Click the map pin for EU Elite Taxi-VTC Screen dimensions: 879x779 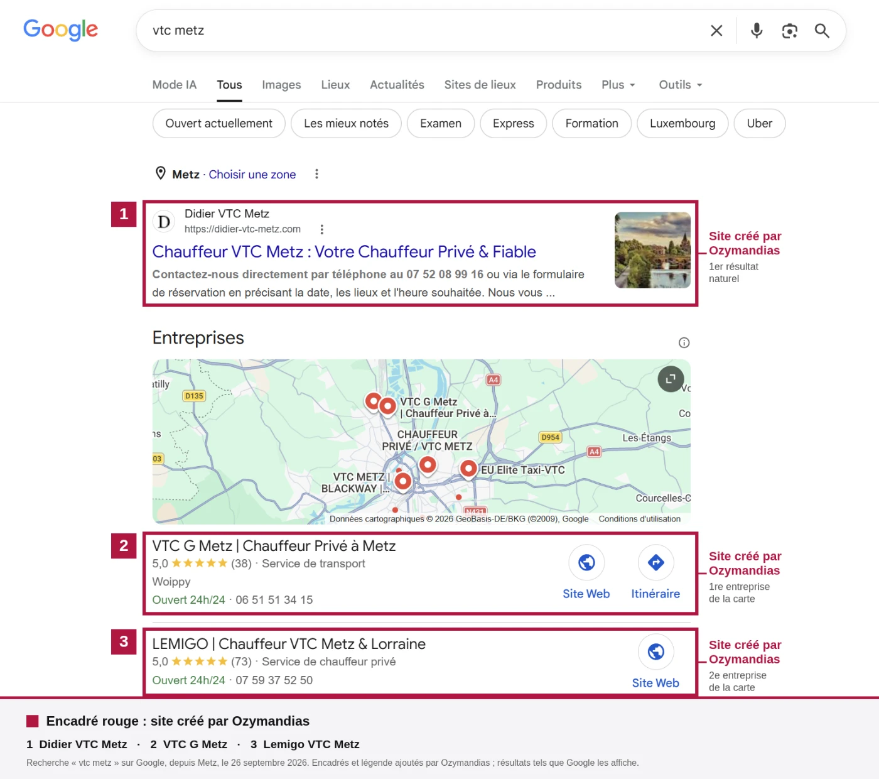[468, 469]
